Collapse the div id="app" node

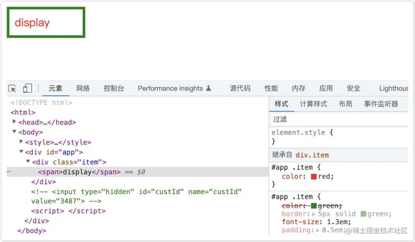pyautogui.click(x=21, y=152)
